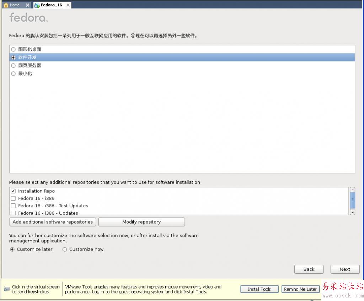Close the Home tab
364x301 pixels.
coord(27,5)
